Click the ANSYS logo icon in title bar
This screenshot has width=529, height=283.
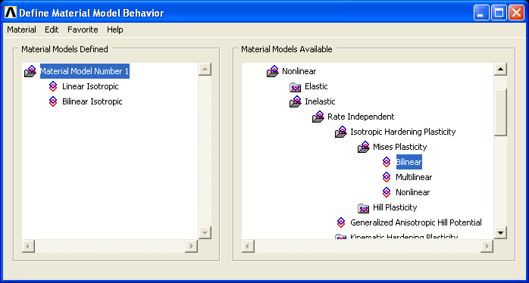(11, 13)
